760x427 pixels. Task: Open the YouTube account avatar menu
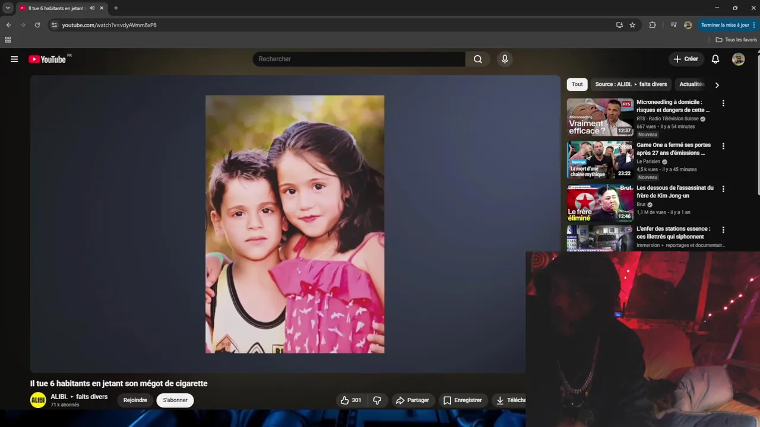tap(738, 59)
